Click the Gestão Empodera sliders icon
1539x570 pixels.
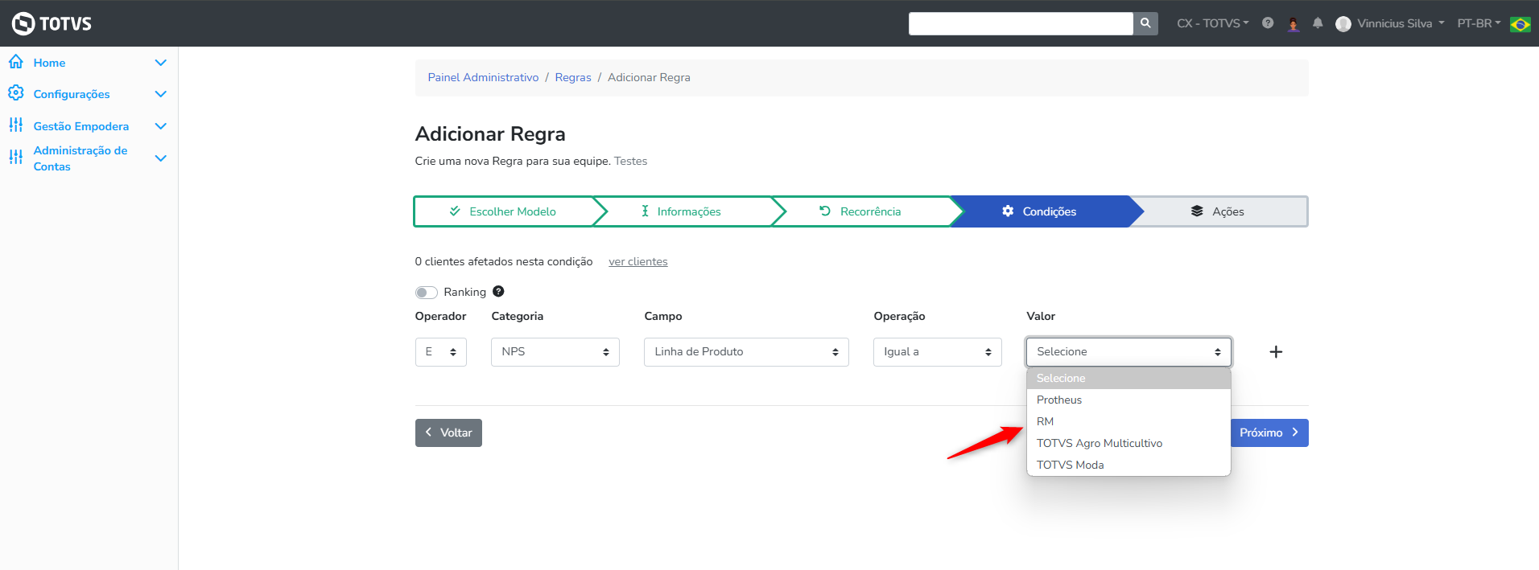pyautogui.click(x=16, y=125)
